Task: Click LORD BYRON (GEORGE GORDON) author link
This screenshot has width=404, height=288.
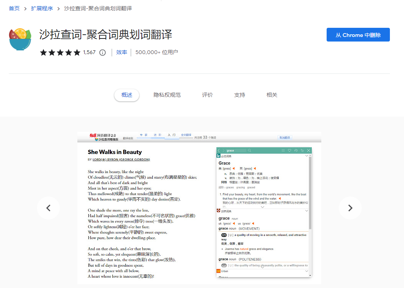Action: pos(121,160)
